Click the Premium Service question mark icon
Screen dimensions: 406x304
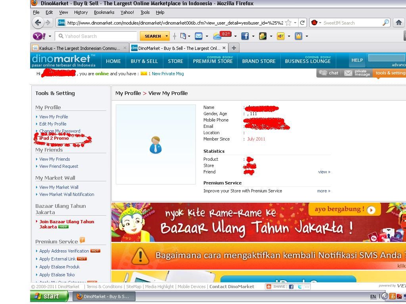82,240
